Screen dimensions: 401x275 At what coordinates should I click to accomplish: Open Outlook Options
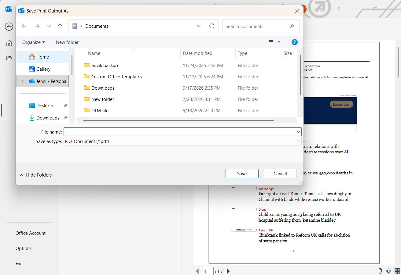tap(24, 248)
